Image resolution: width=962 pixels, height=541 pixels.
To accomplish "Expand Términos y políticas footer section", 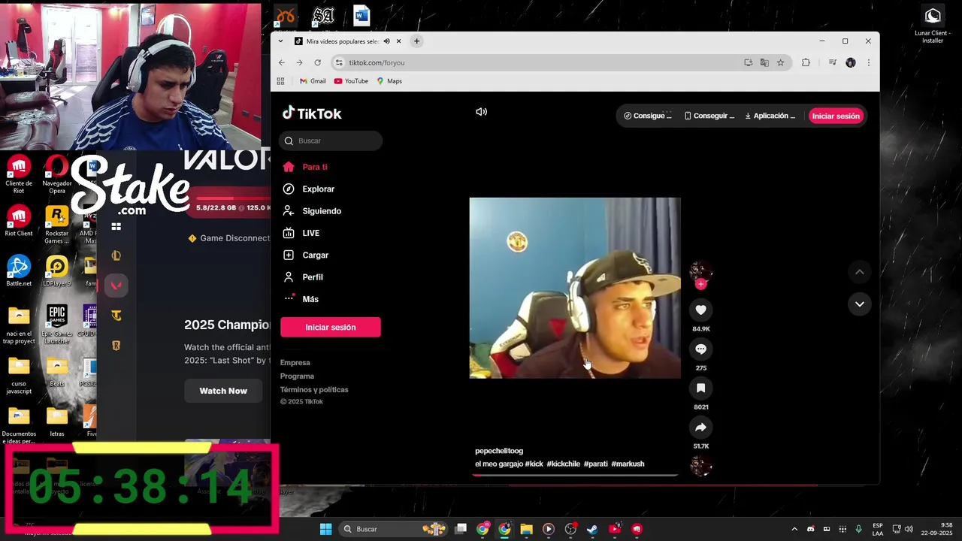I will point(314,390).
